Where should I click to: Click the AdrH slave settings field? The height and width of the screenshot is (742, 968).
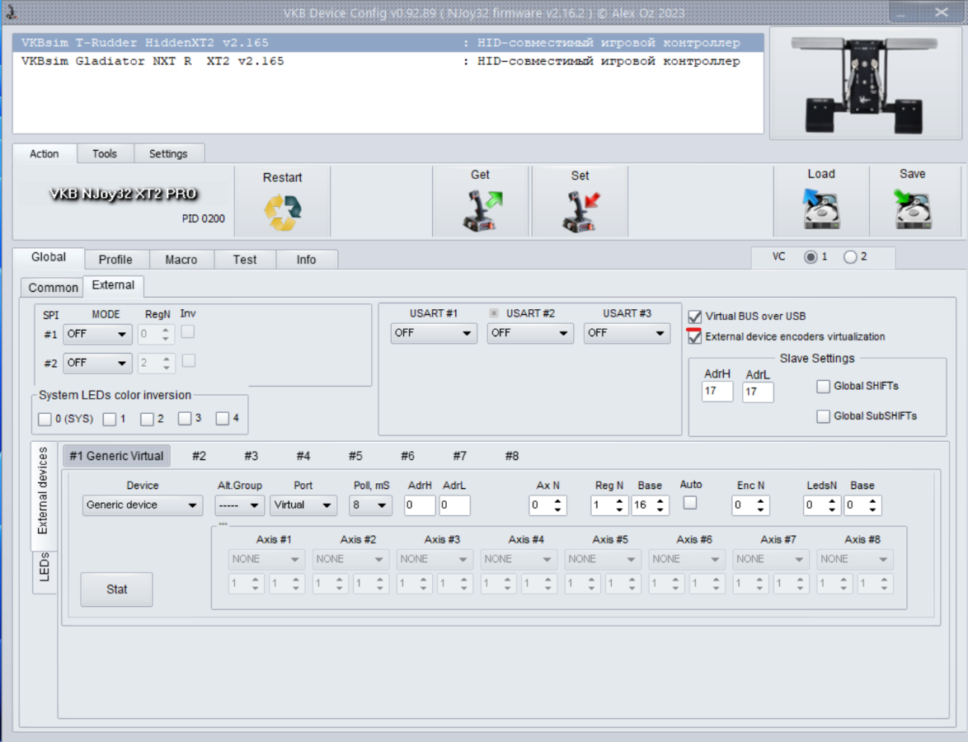coord(717,392)
